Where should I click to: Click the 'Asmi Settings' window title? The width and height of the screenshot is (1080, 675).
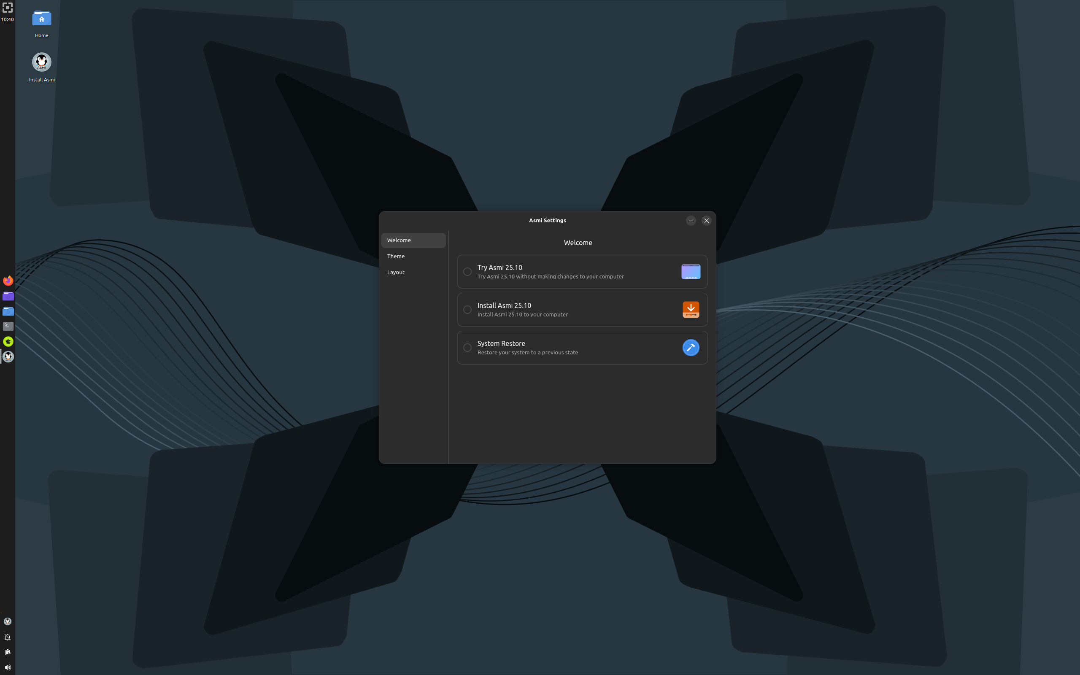(547, 221)
